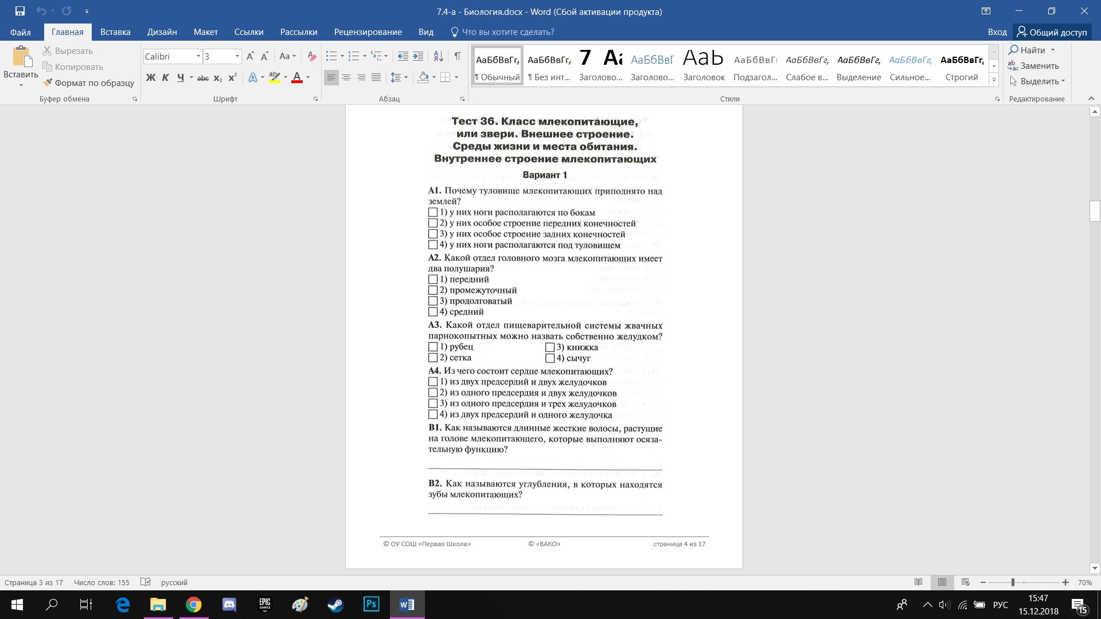Tick box for '1) рубец'
This screenshot has height=619, width=1101.
coord(433,347)
